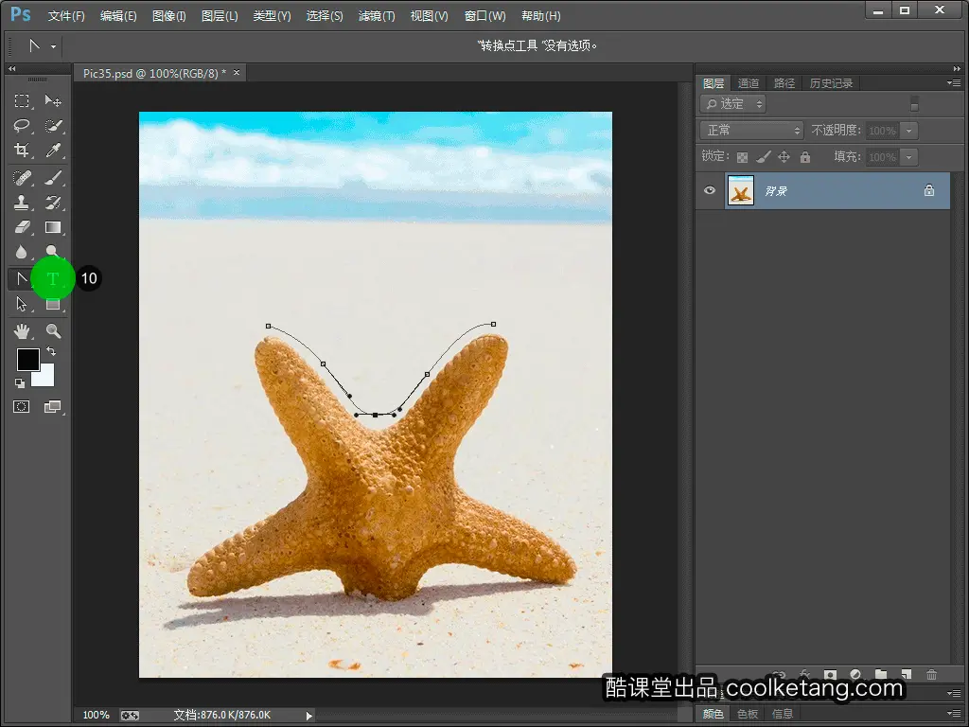The height and width of the screenshot is (727, 969).
Task: Switch to the 历史记录 tab
Action: 831,83
